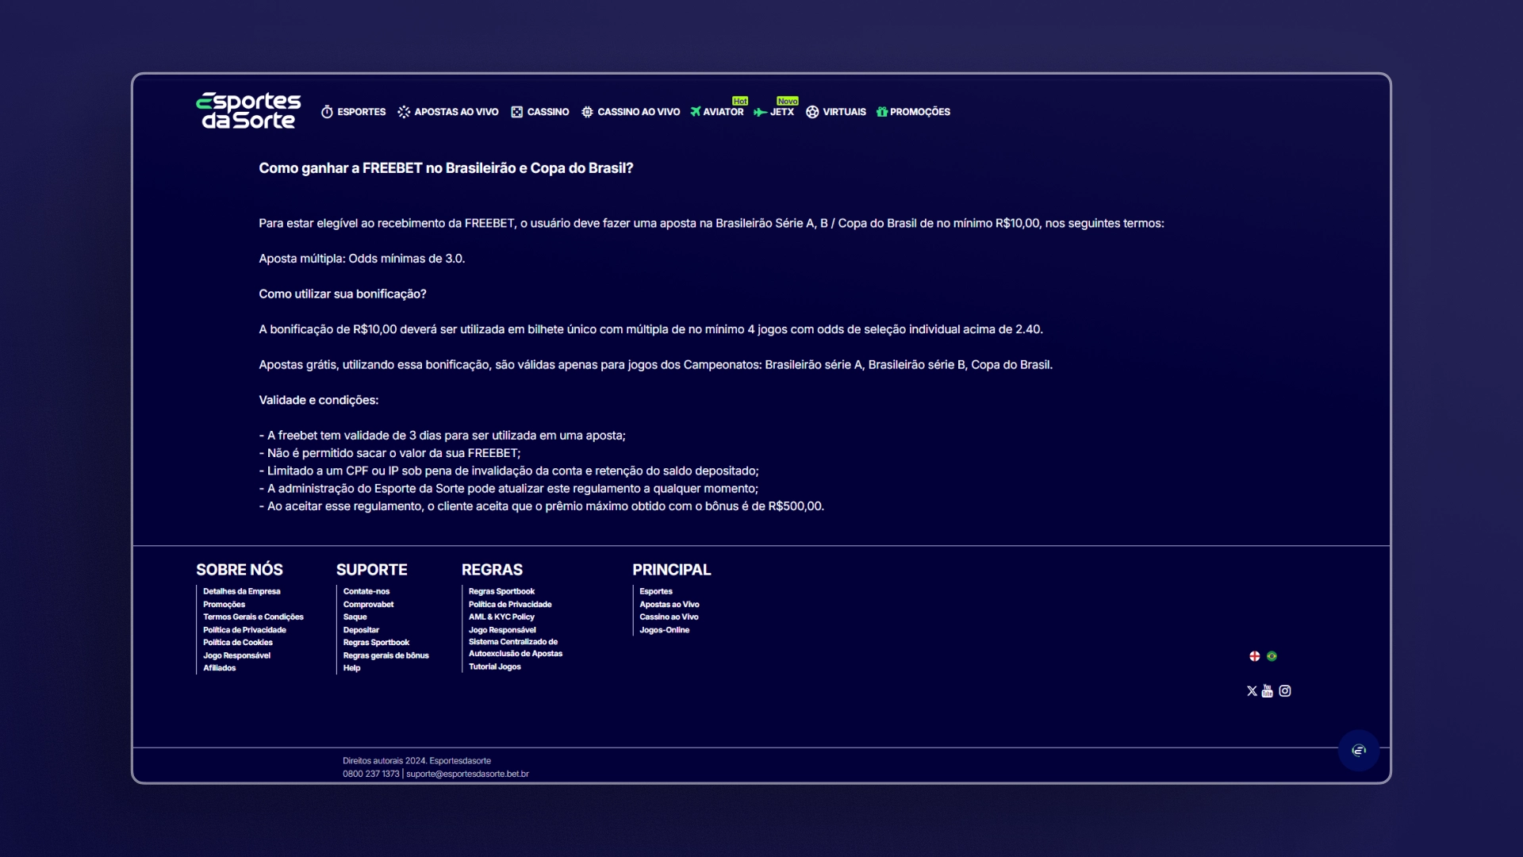Screen dimensions: 1523x857
Task: Open the YouTube social icon
Action: coord(1268,691)
